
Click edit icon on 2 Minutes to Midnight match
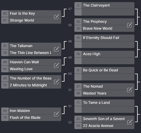(x=57, y=82)
